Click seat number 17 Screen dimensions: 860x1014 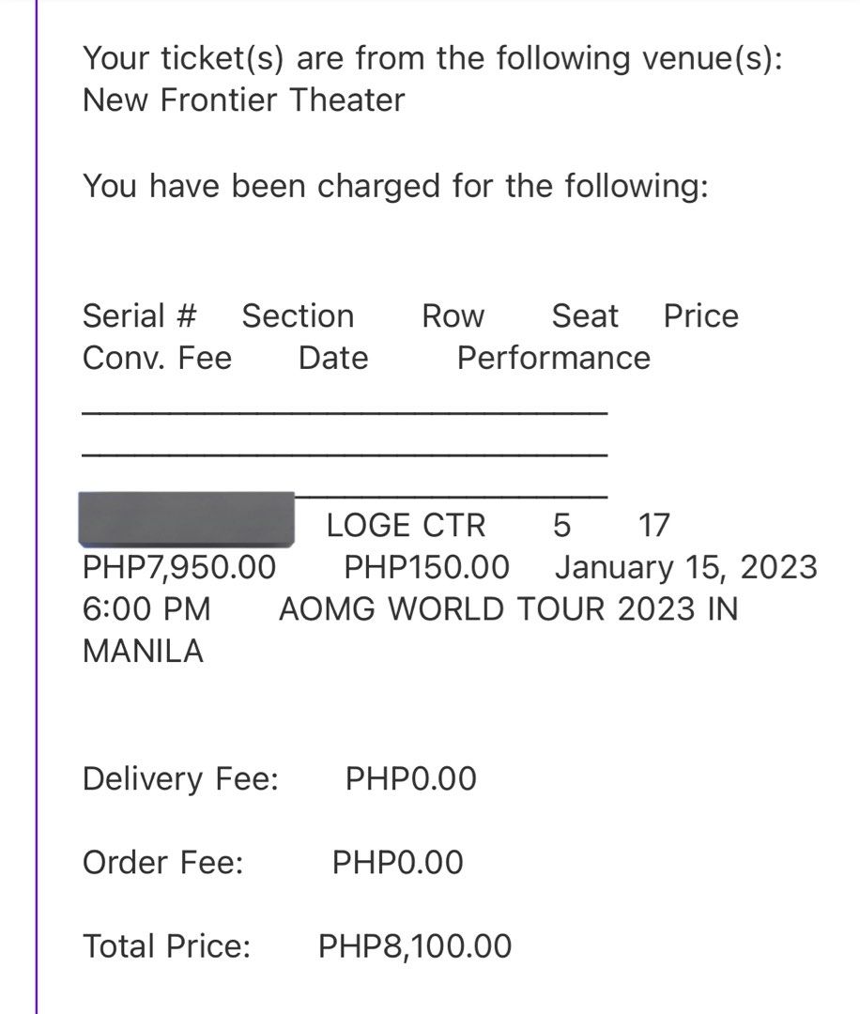653,525
